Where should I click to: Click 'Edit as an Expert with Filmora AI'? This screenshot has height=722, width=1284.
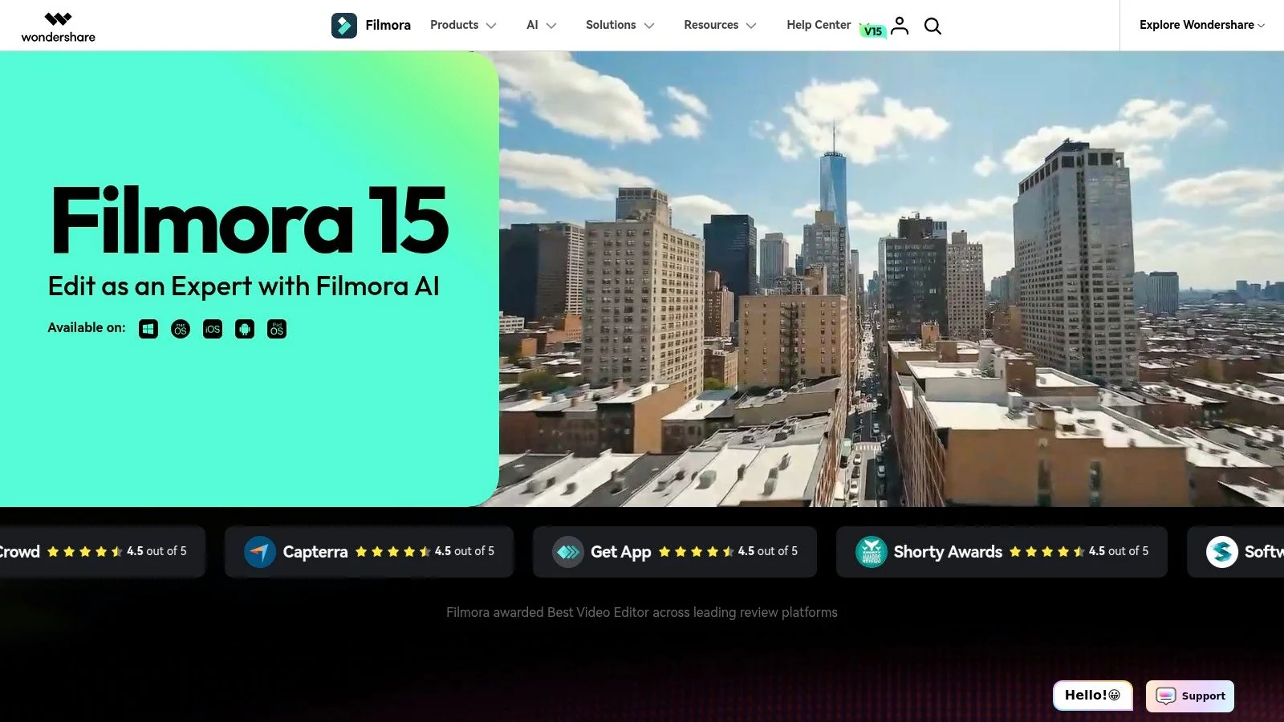click(244, 286)
